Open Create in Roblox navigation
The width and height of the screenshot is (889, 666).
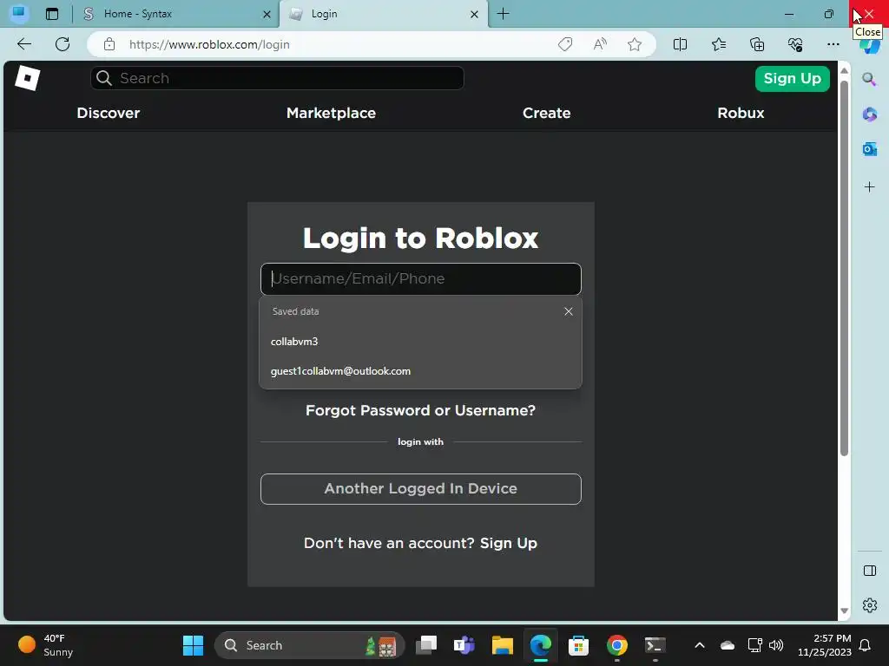[x=547, y=113]
